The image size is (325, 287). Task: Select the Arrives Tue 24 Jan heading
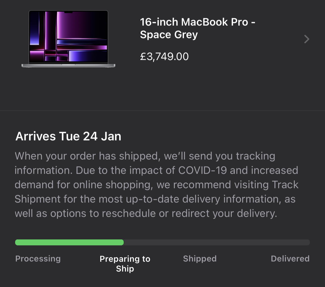coord(68,136)
